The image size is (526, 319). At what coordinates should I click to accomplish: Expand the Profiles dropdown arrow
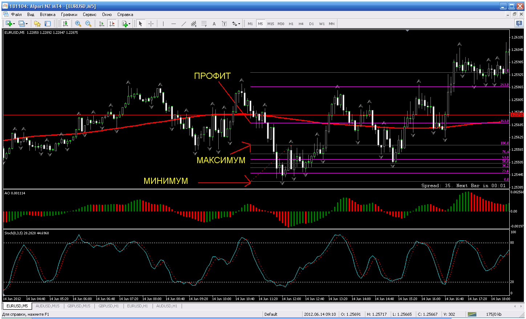click(x=27, y=24)
